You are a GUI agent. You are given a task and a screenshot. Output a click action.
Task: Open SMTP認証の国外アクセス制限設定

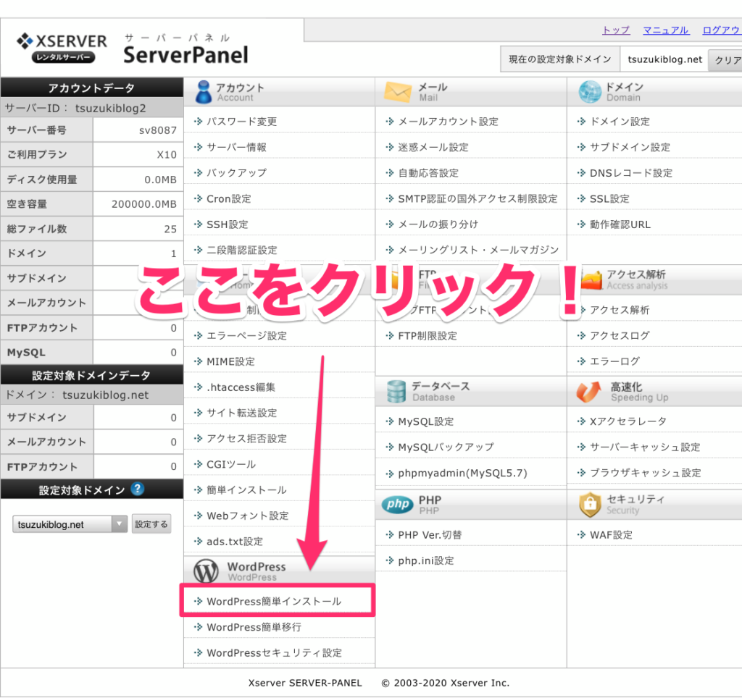[478, 198]
